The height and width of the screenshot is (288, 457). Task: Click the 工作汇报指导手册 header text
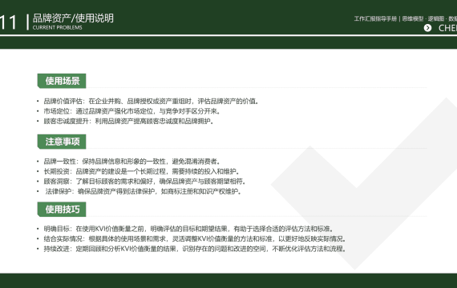coord(375,19)
